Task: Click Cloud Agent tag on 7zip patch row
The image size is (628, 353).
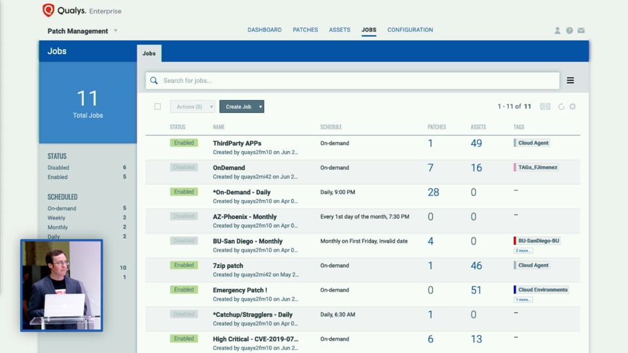Action: pyautogui.click(x=532, y=265)
